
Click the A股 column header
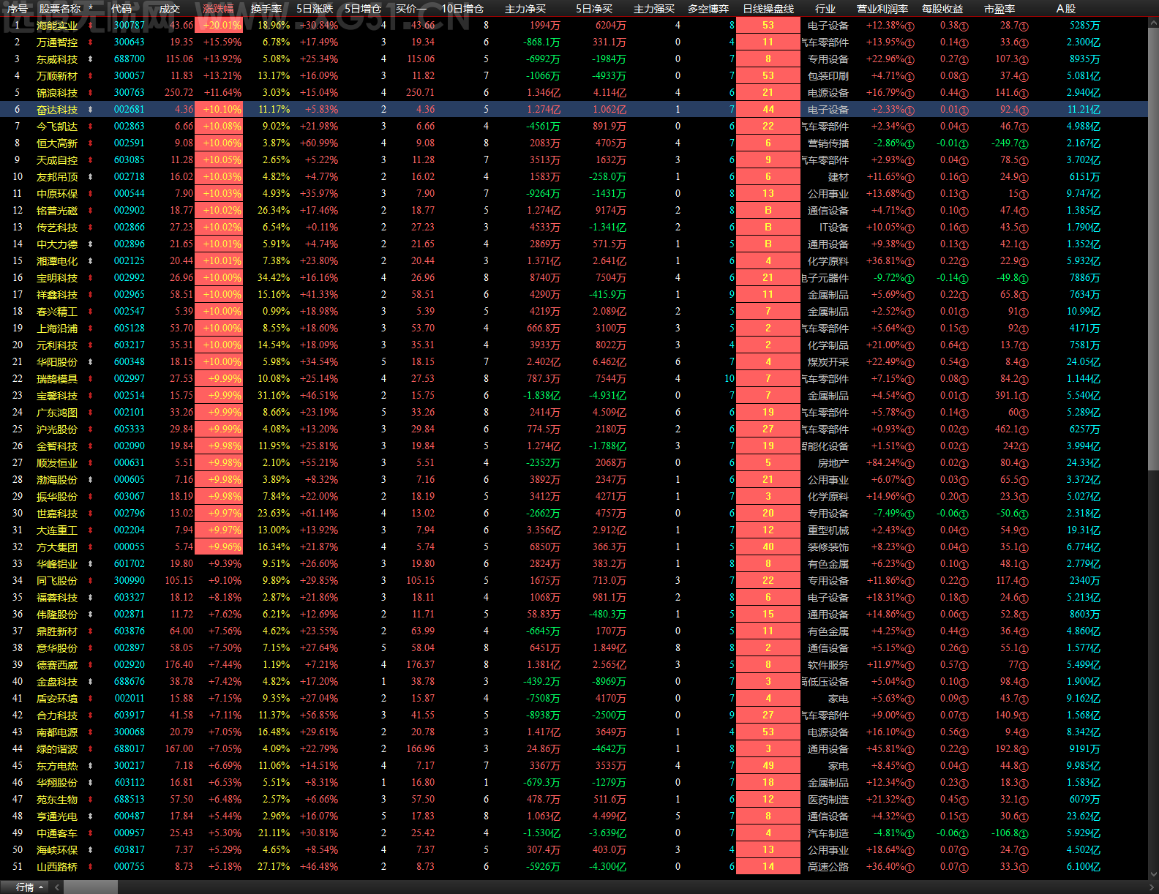tap(1066, 9)
